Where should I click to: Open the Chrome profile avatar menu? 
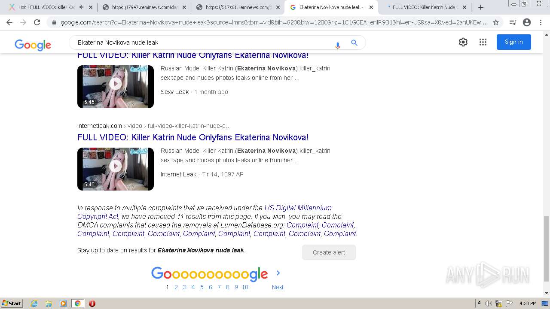527,22
